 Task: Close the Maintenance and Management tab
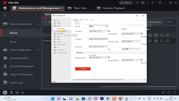(x=62, y=8)
